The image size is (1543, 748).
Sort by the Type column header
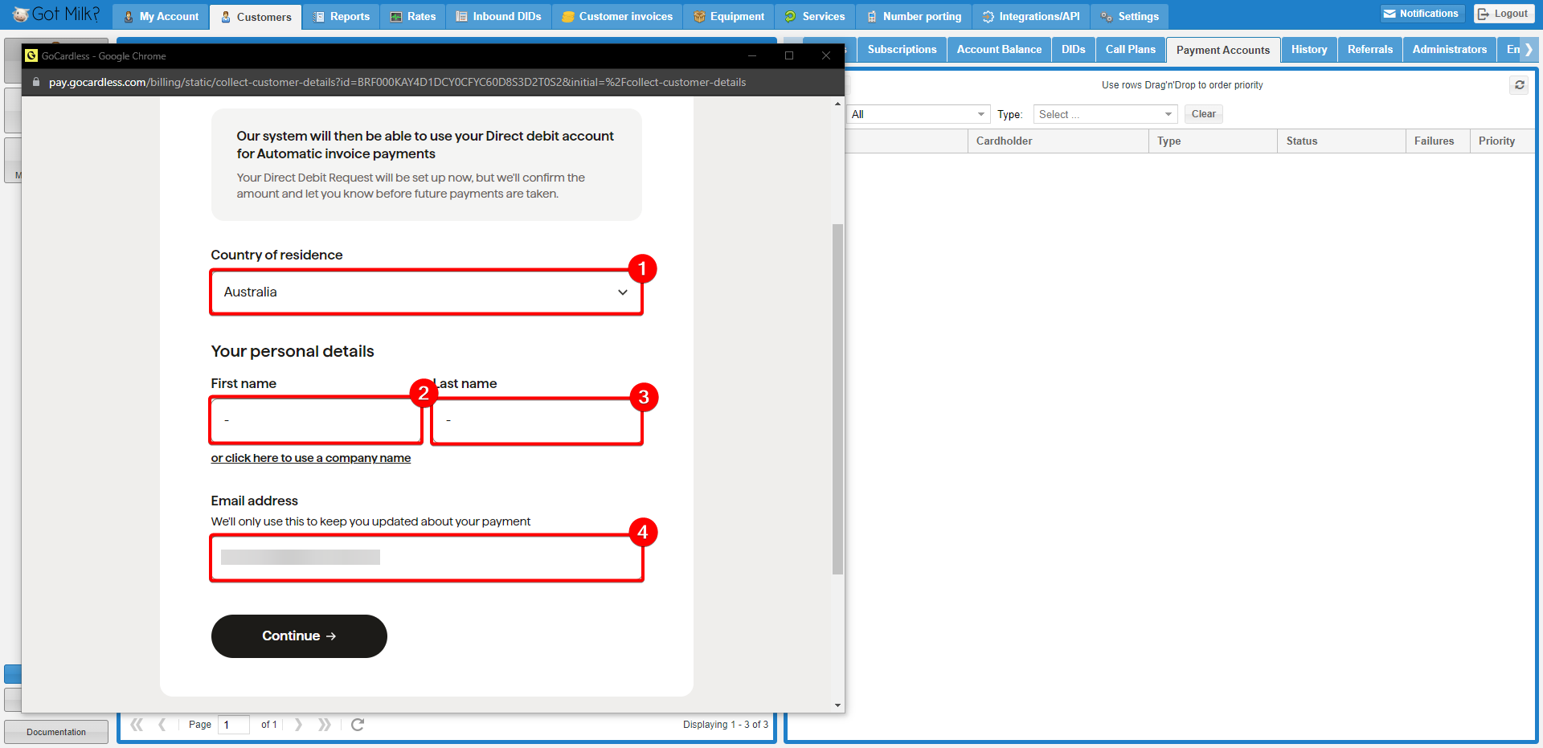pos(1213,141)
